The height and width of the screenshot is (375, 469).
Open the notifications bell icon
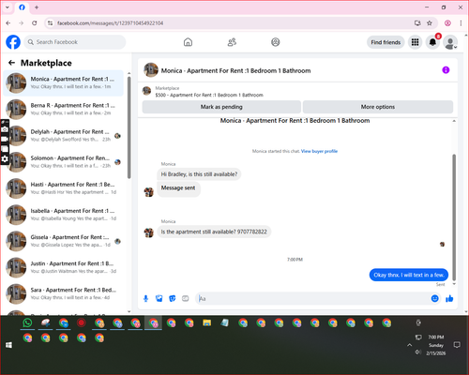[432, 42]
